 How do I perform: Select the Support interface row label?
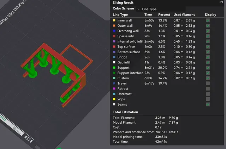(130, 73)
